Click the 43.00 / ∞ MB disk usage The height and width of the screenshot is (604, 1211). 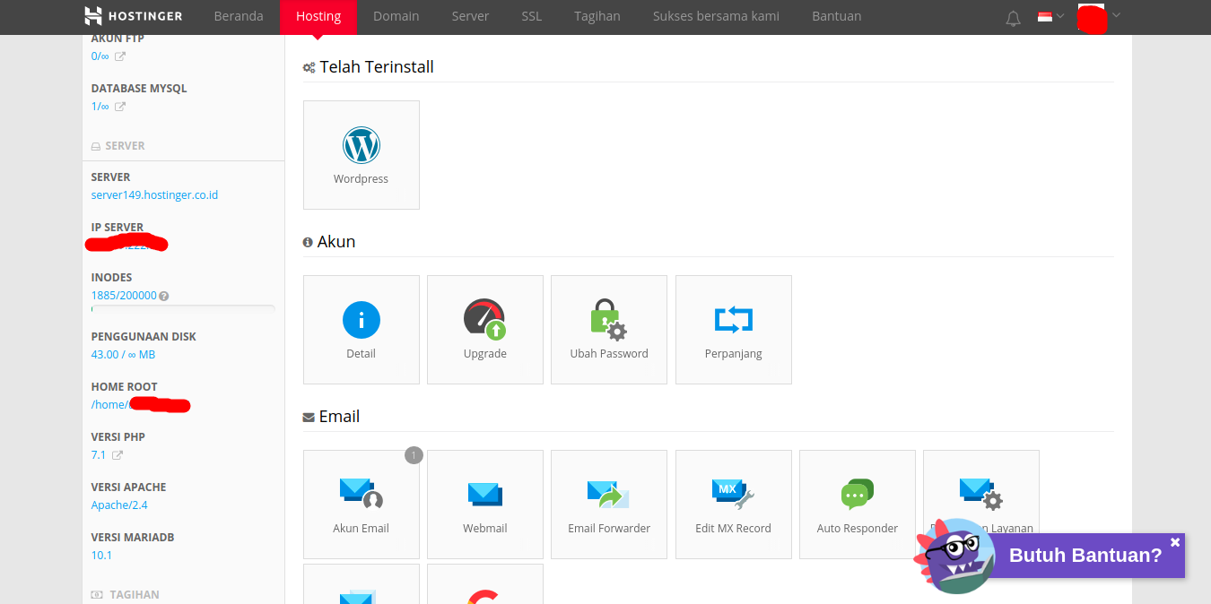point(123,355)
